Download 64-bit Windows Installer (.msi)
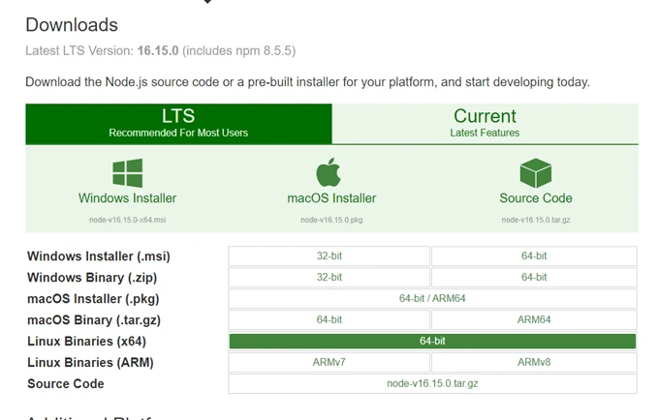The image size is (659, 420). [x=534, y=256]
